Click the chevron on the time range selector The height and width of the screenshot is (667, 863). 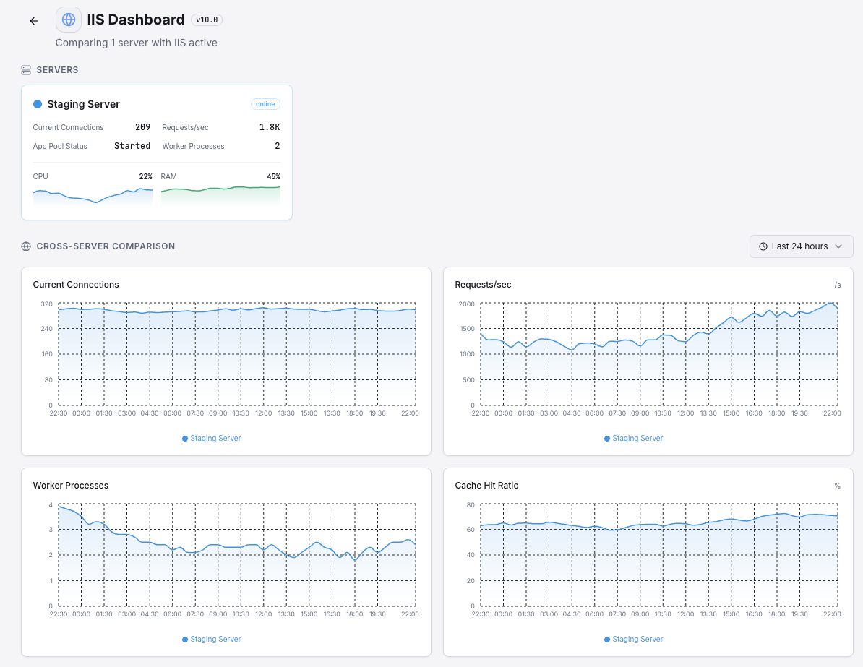click(x=840, y=246)
